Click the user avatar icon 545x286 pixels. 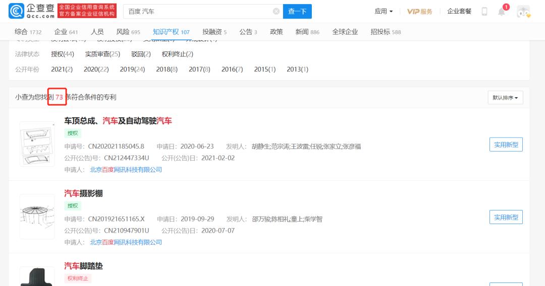coord(523,12)
